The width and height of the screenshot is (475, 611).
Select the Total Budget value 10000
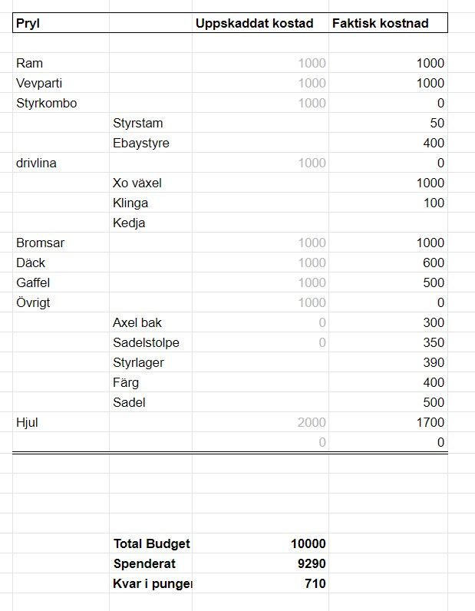tap(260, 543)
